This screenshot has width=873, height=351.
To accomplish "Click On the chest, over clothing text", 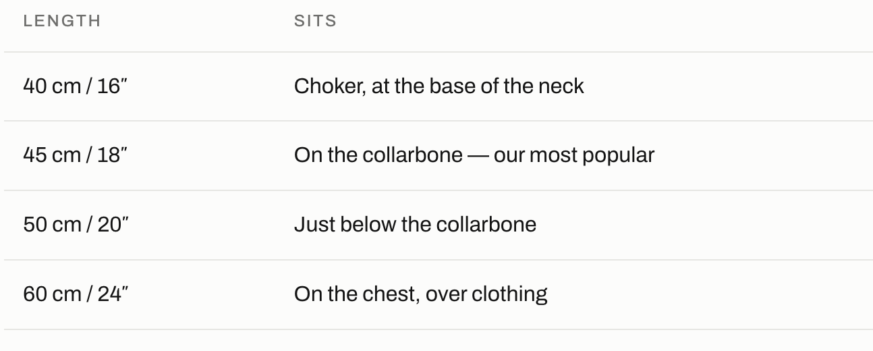I will tap(420, 294).
